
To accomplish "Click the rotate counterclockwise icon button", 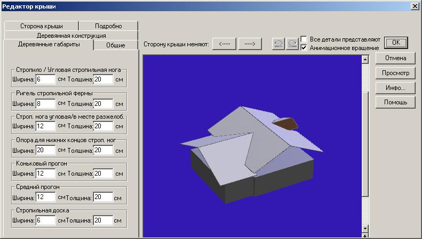I will pos(278,44).
